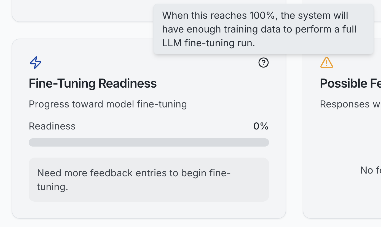Click the 'When this reaches 100%' tooltip line
The width and height of the screenshot is (381, 227).
[x=255, y=15]
